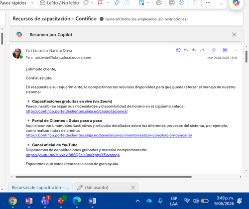Open OneNote from the taskbar
This screenshot has width=249, height=209.
[29, 201]
